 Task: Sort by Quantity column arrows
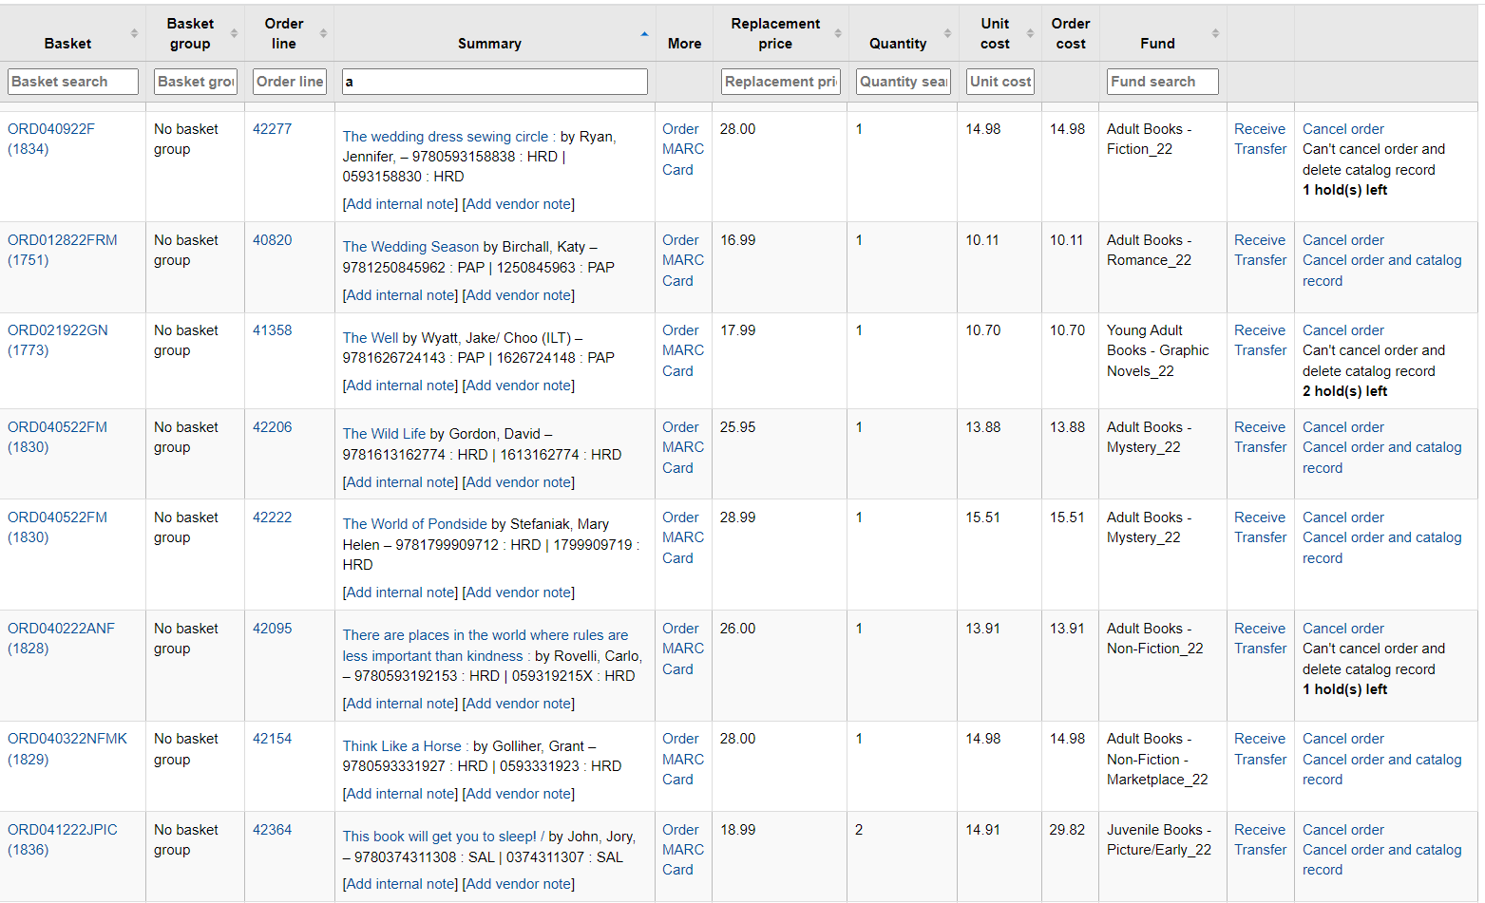tap(947, 33)
